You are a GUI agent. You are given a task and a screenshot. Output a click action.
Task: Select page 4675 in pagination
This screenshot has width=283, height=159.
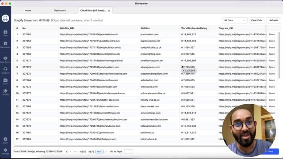tap(83, 151)
